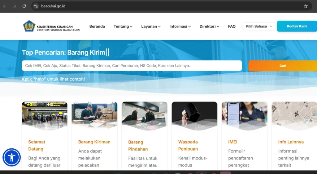The width and height of the screenshot is (317, 174).
Task: Click the Waspada Penipuan heading
Action: [x=188, y=145]
